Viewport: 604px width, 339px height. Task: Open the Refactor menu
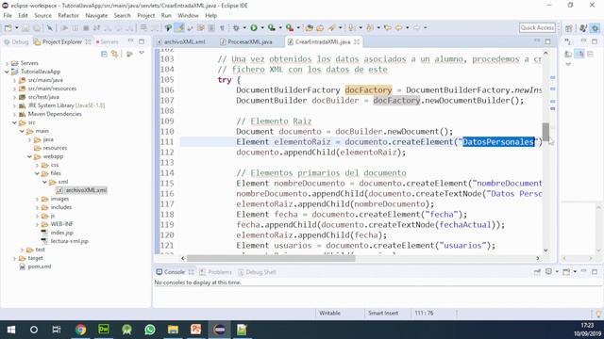tap(68, 15)
